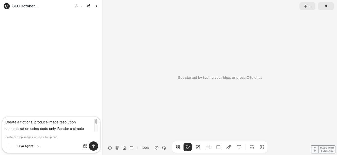Image resolution: width=337 pixels, height=155 pixels.
Task: Collapse the chat sidebar with the chevron
Action: 97,6
